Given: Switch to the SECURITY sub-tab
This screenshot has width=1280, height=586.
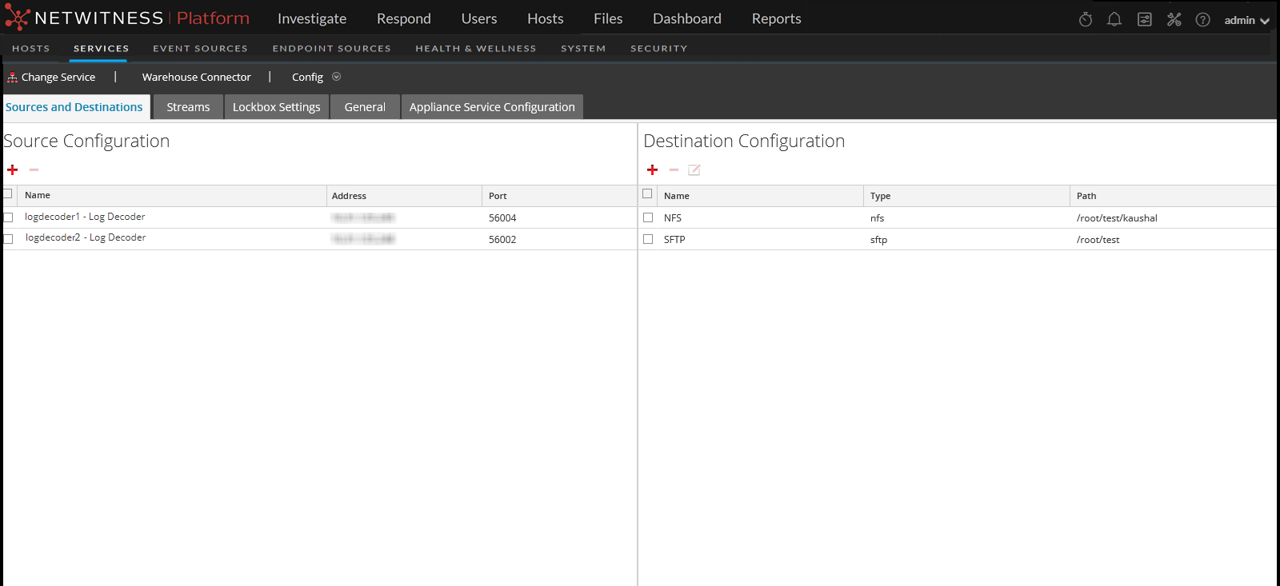Looking at the screenshot, I should [x=659, y=49].
